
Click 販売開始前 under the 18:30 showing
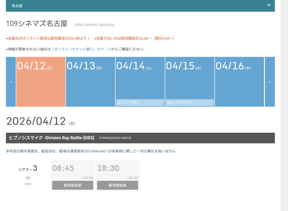[x=117, y=185]
